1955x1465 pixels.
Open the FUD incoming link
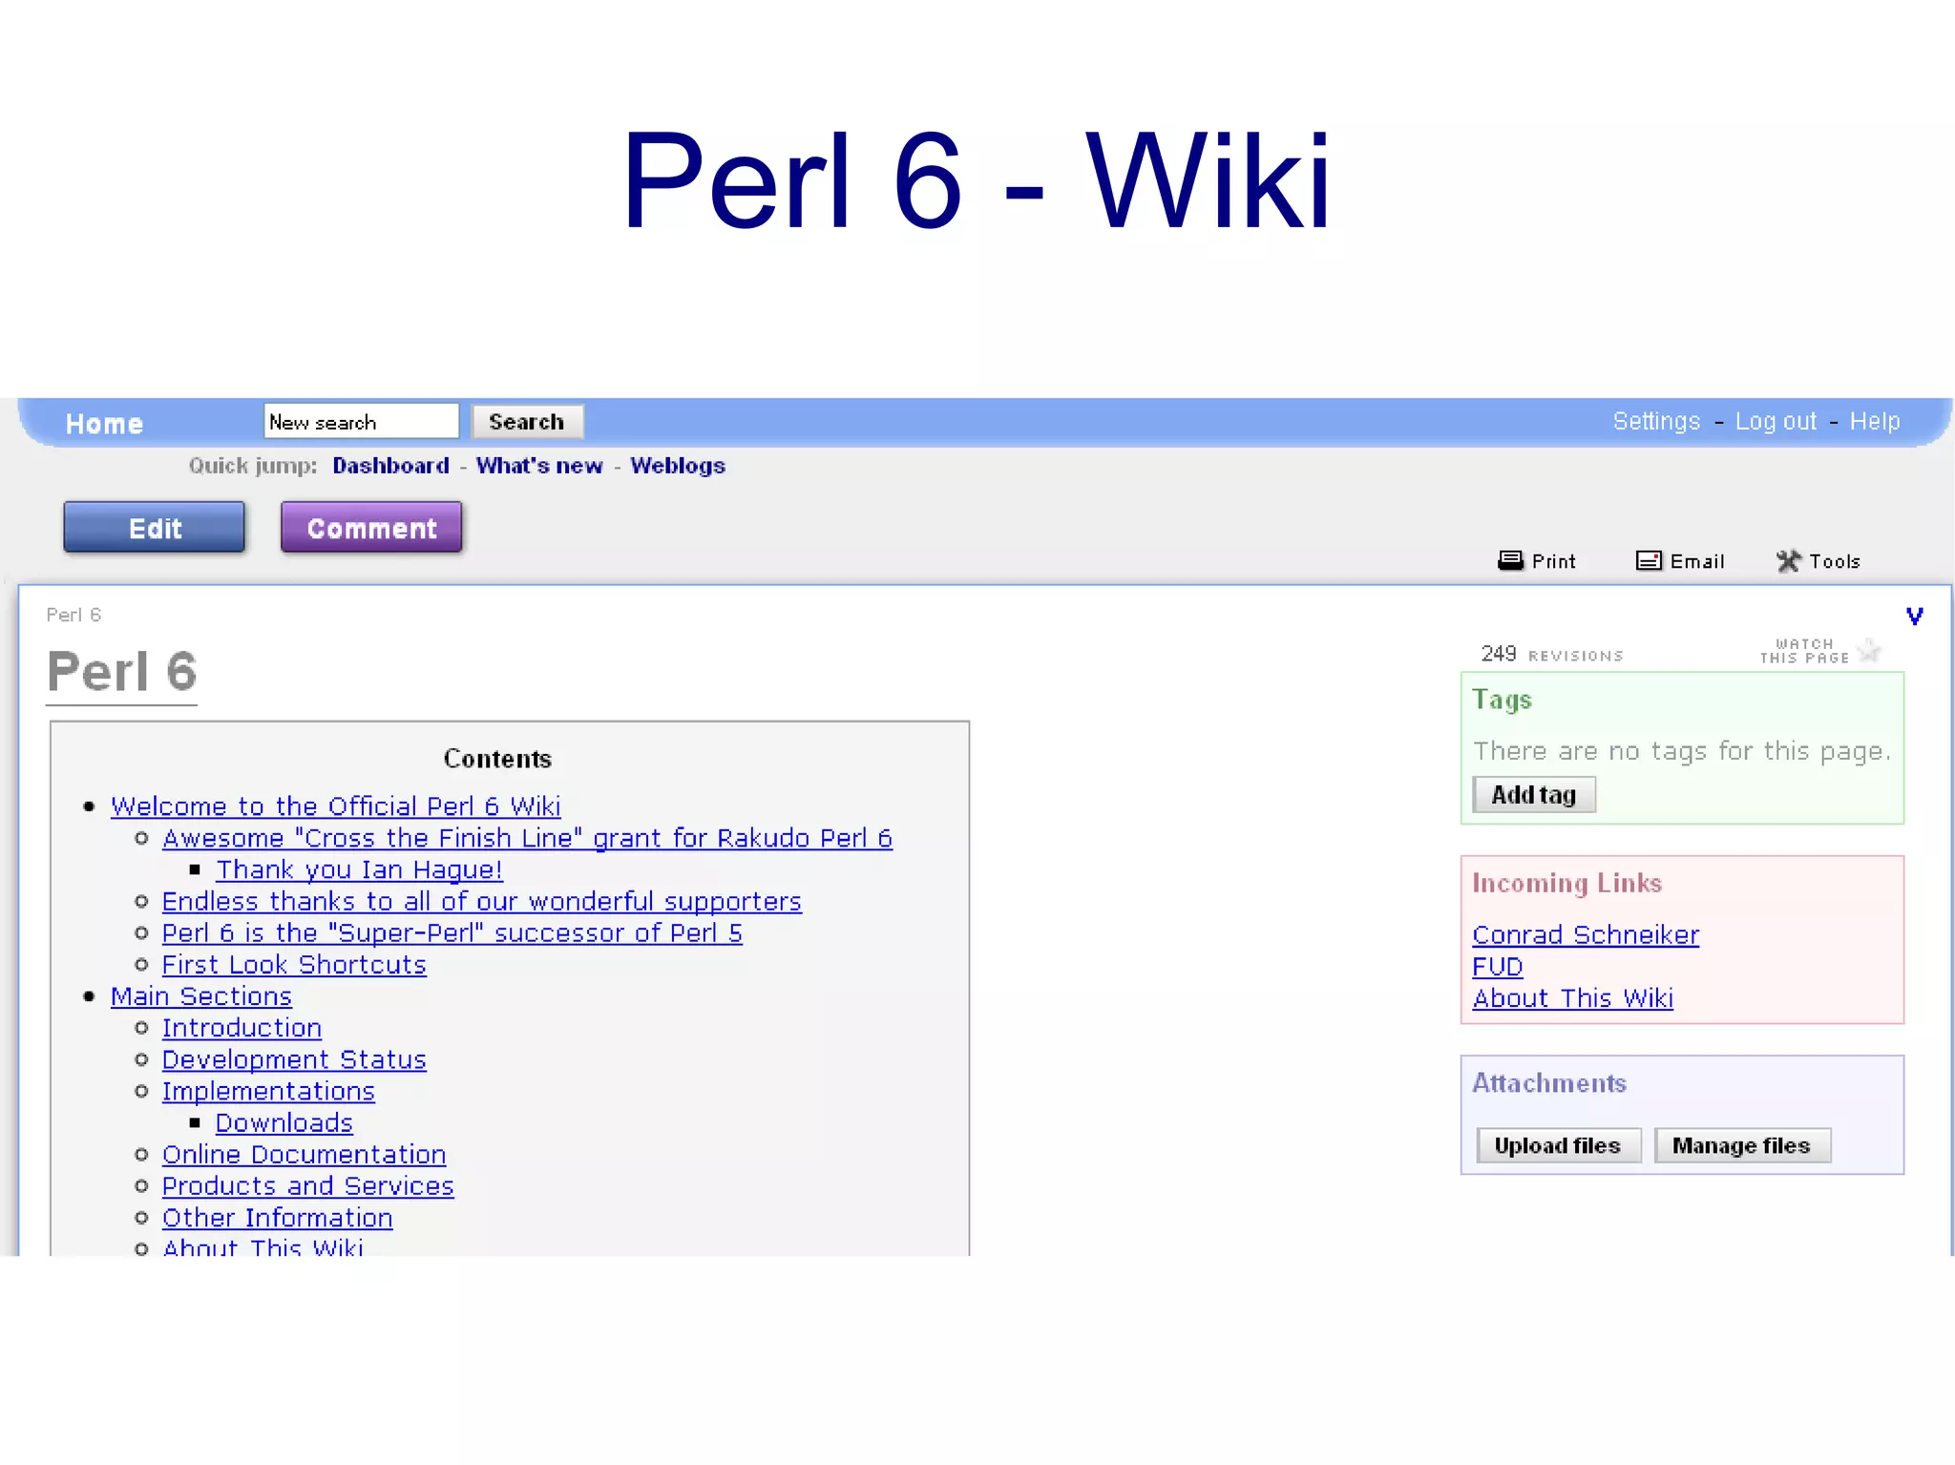click(x=1498, y=967)
